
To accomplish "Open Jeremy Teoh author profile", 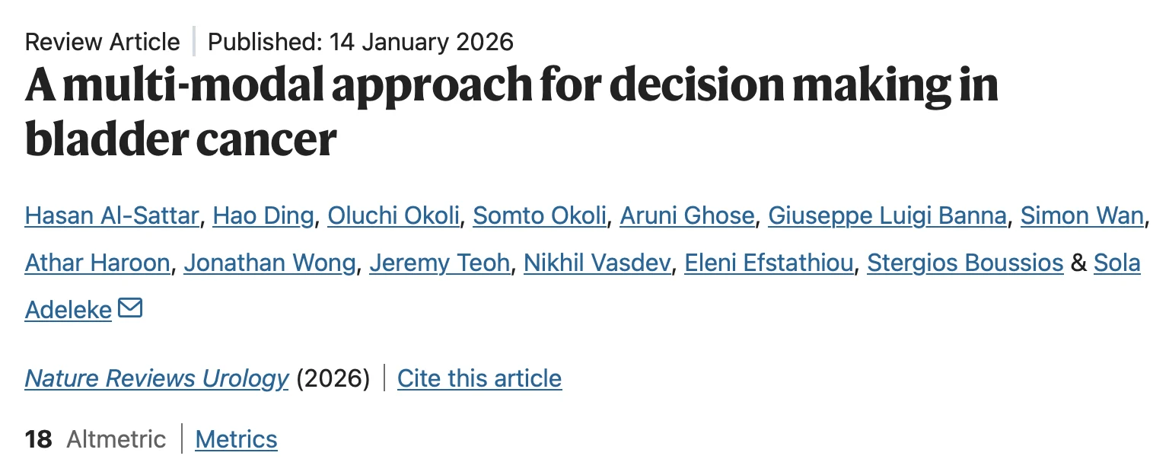I will 439,263.
